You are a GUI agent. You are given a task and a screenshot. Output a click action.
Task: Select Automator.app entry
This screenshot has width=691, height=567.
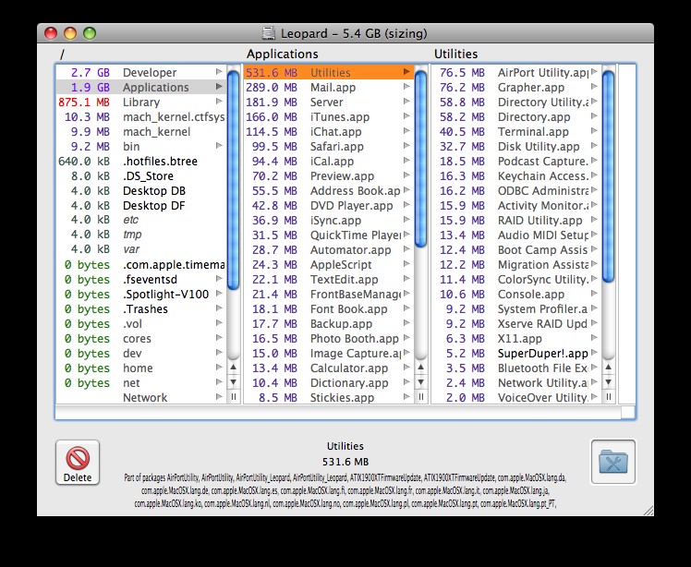pos(329,250)
